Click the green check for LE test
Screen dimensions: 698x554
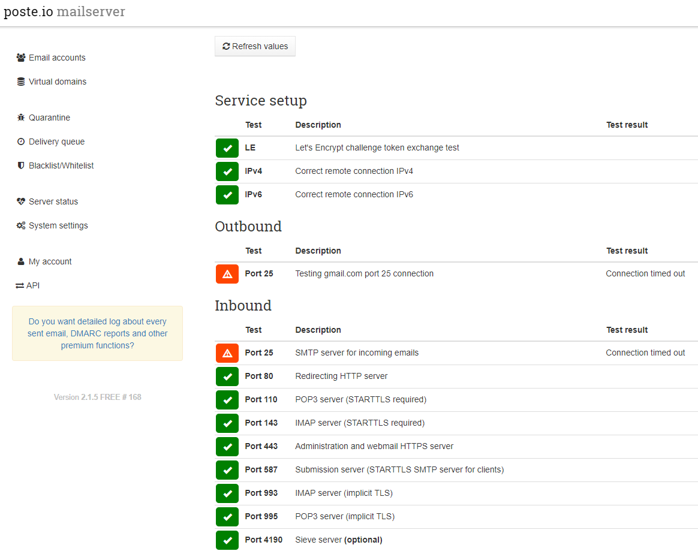pyautogui.click(x=227, y=148)
